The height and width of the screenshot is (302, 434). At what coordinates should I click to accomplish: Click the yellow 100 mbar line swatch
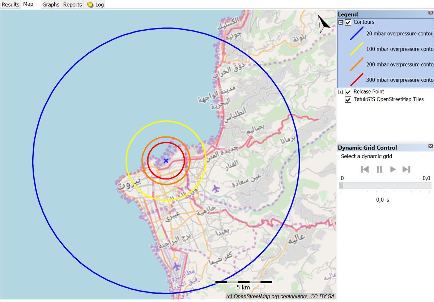356,49
